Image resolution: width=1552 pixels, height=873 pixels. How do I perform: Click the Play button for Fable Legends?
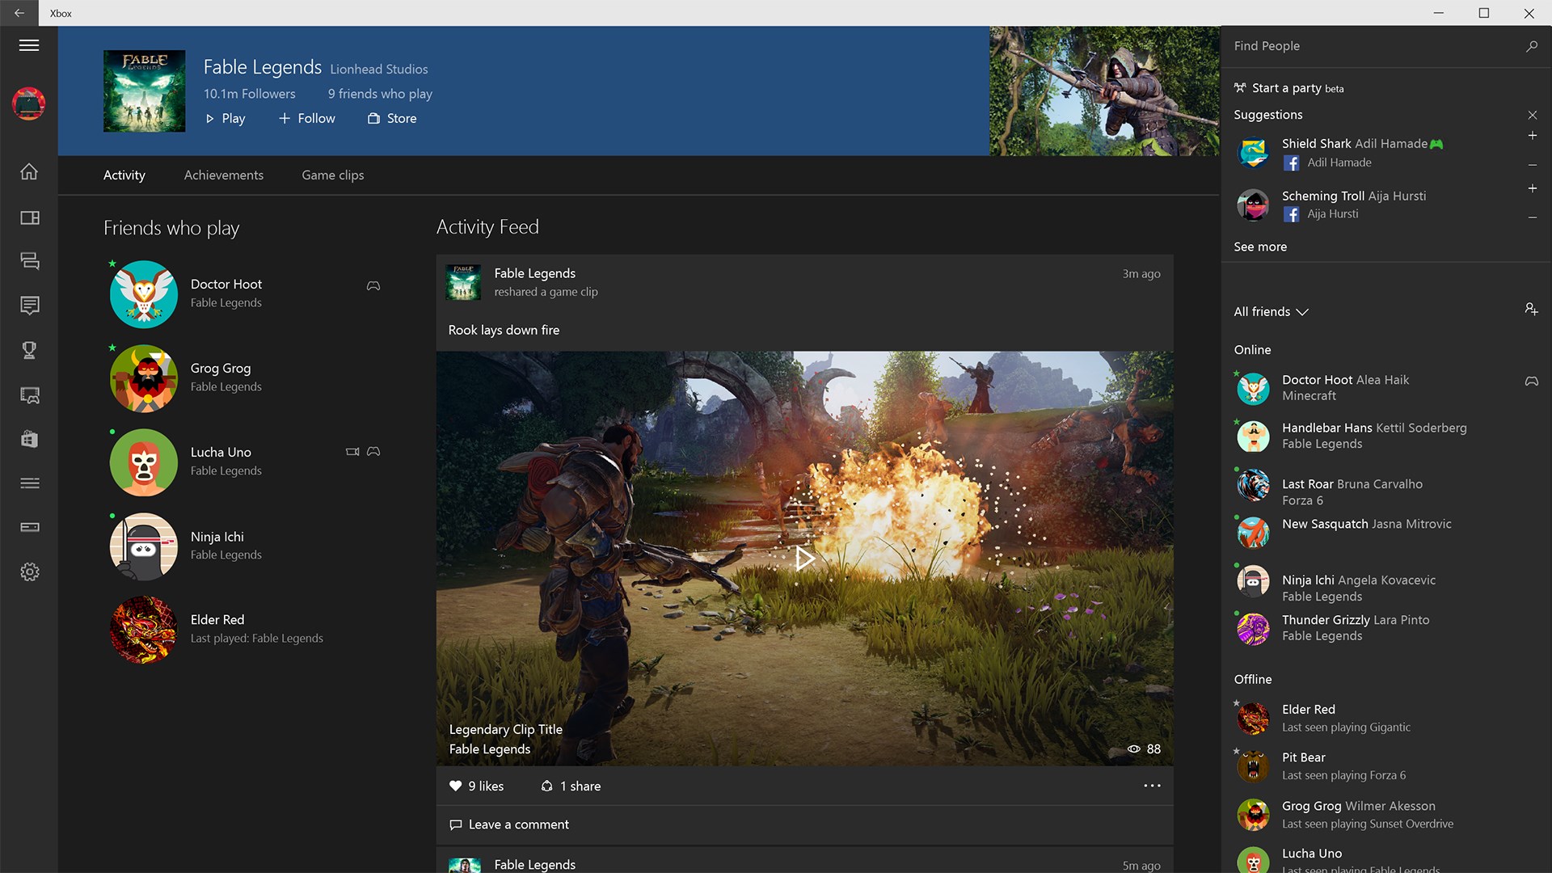click(224, 118)
